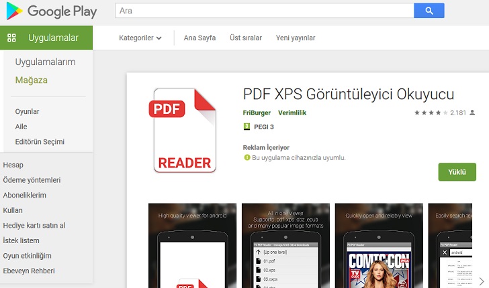Open the 'High quality viewer' screenshot thumbnail
The height and width of the screenshot is (288, 489).
point(192,246)
